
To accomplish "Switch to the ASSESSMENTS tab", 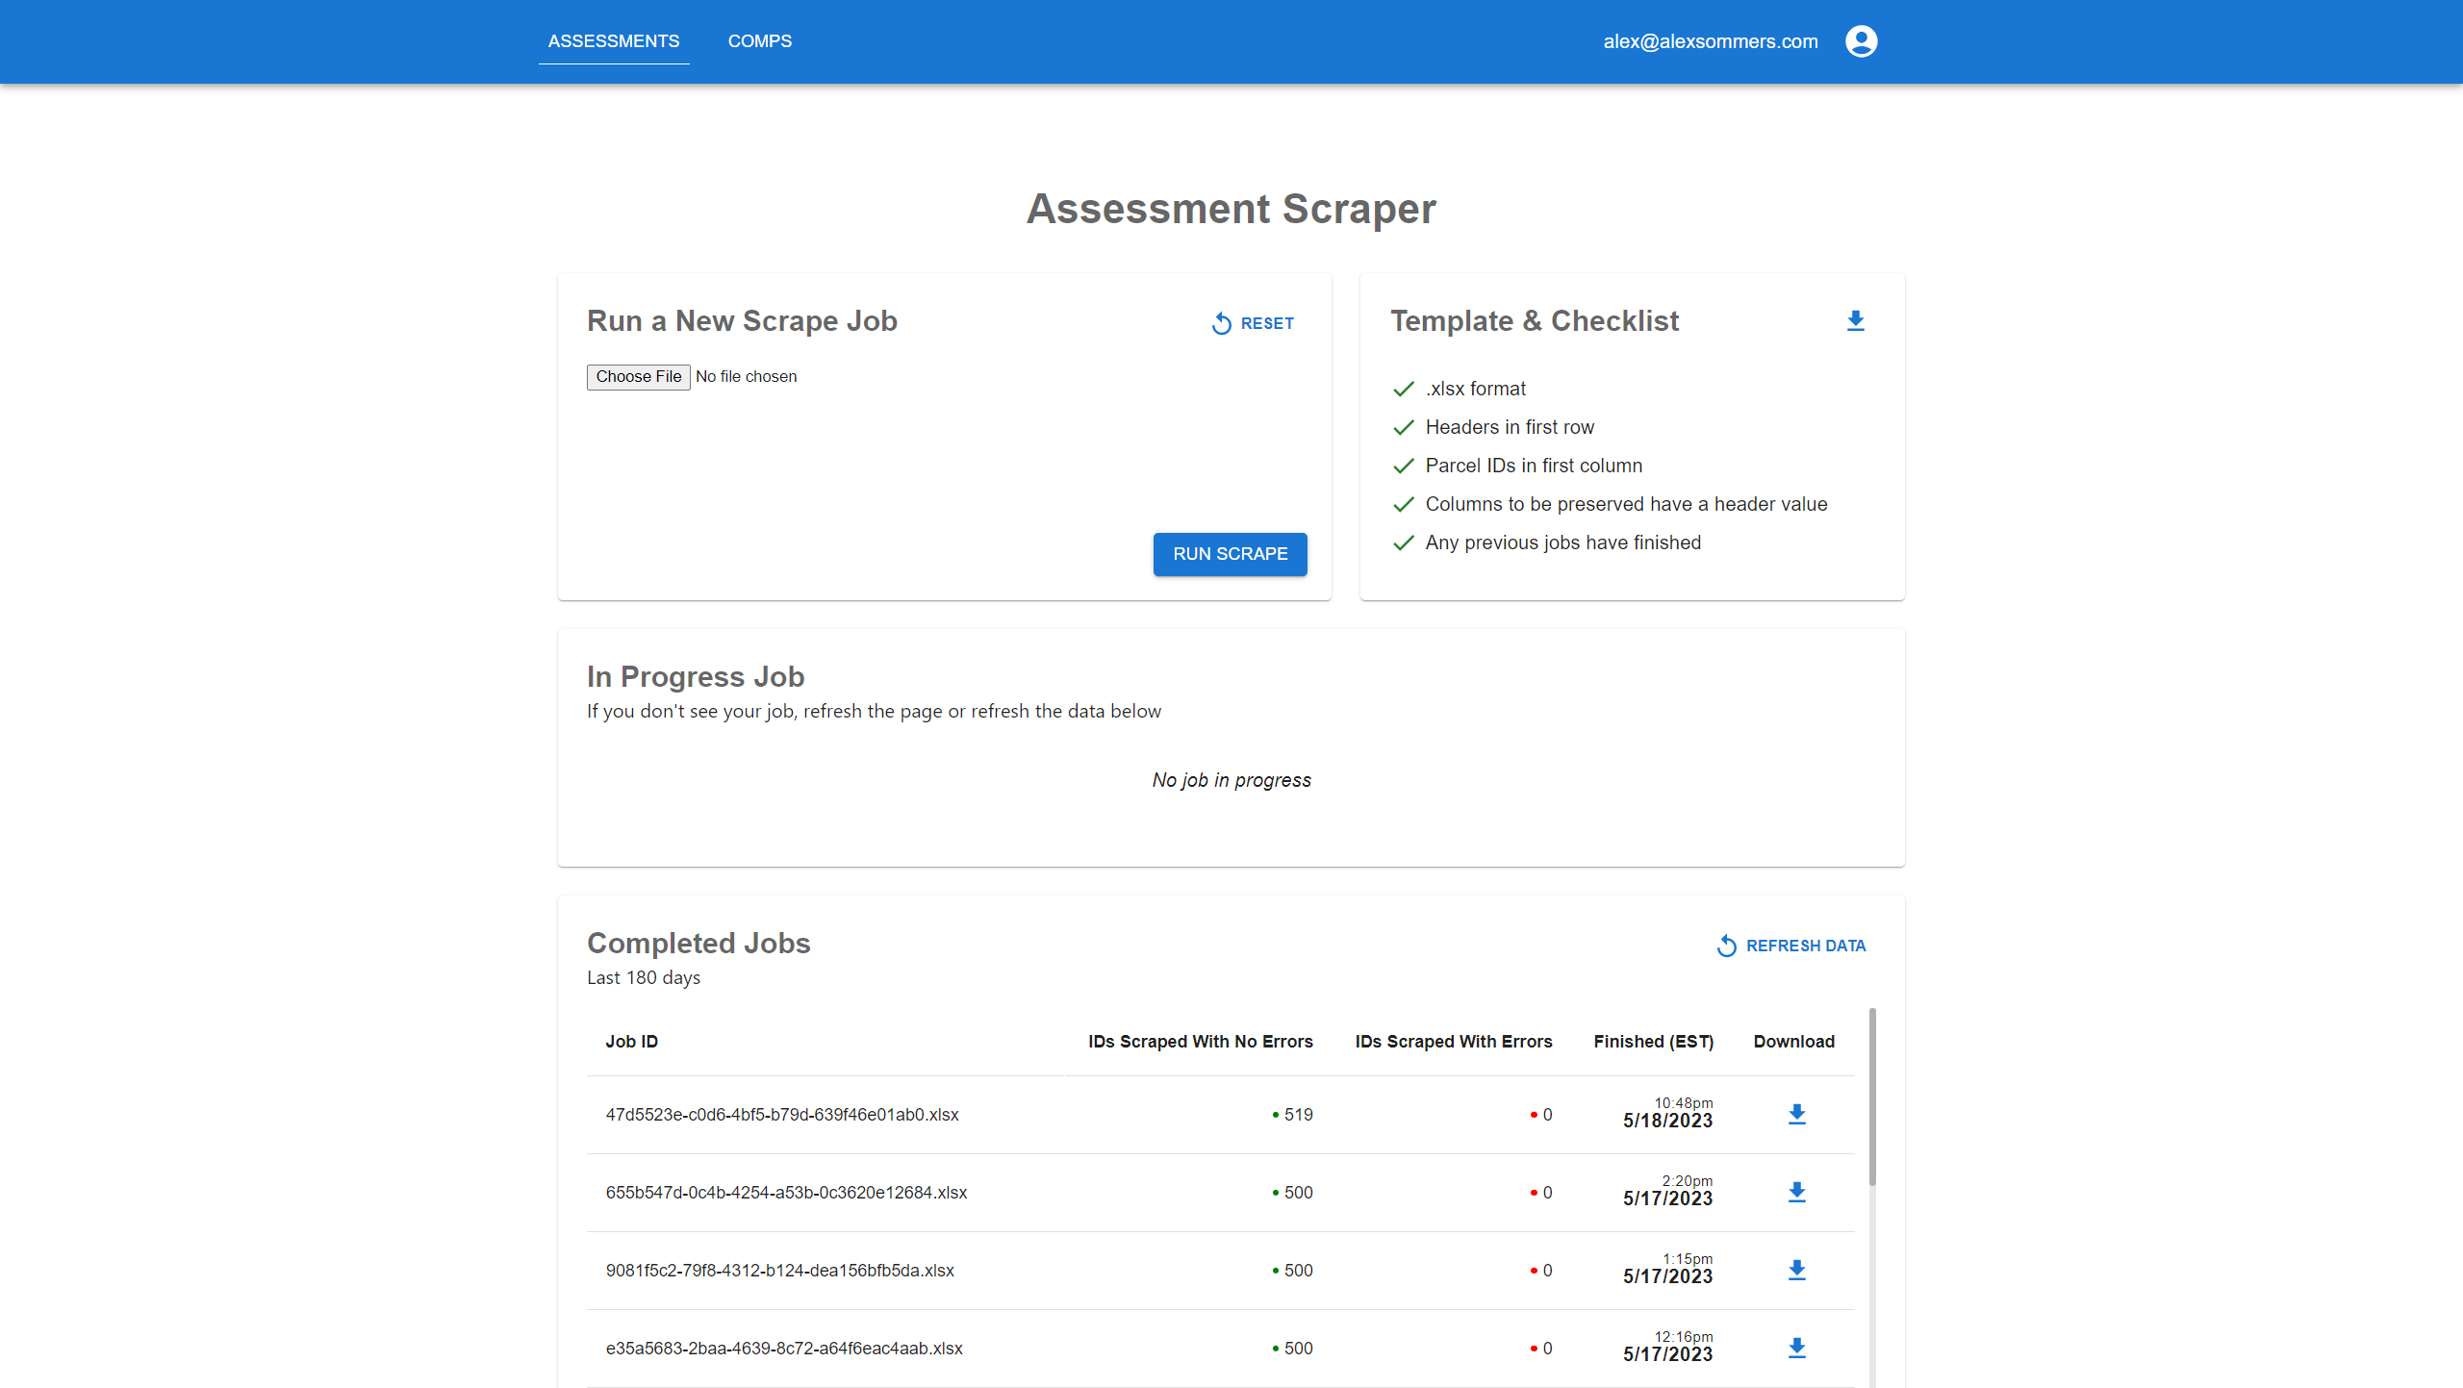I will click(x=614, y=40).
